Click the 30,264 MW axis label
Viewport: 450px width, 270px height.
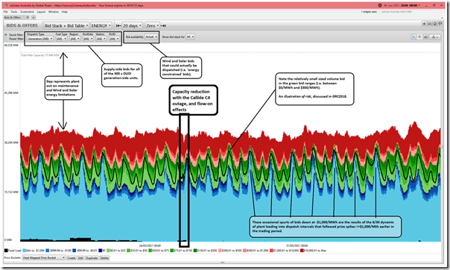(11, 142)
